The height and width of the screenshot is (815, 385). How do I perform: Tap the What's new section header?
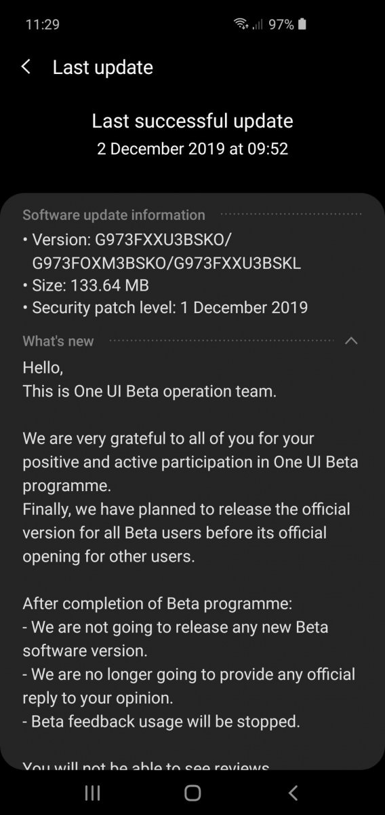(x=58, y=341)
